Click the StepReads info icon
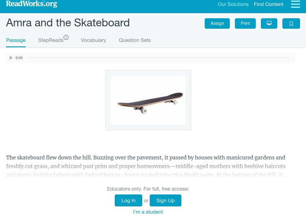This screenshot has width=306, height=216. [x=66, y=38]
